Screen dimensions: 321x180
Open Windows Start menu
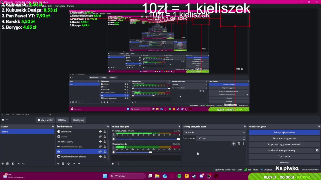(105, 176)
